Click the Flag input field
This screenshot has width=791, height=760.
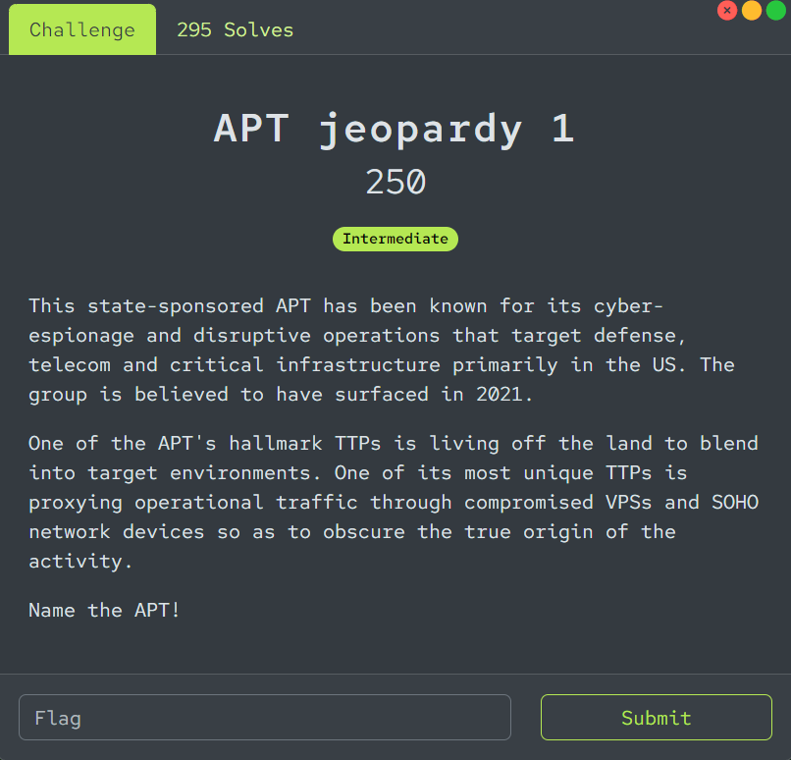[x=265, y=717]
